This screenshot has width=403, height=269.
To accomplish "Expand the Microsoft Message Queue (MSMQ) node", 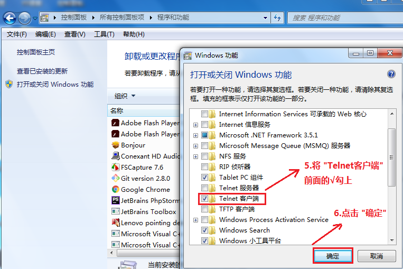I will [195, 146].
